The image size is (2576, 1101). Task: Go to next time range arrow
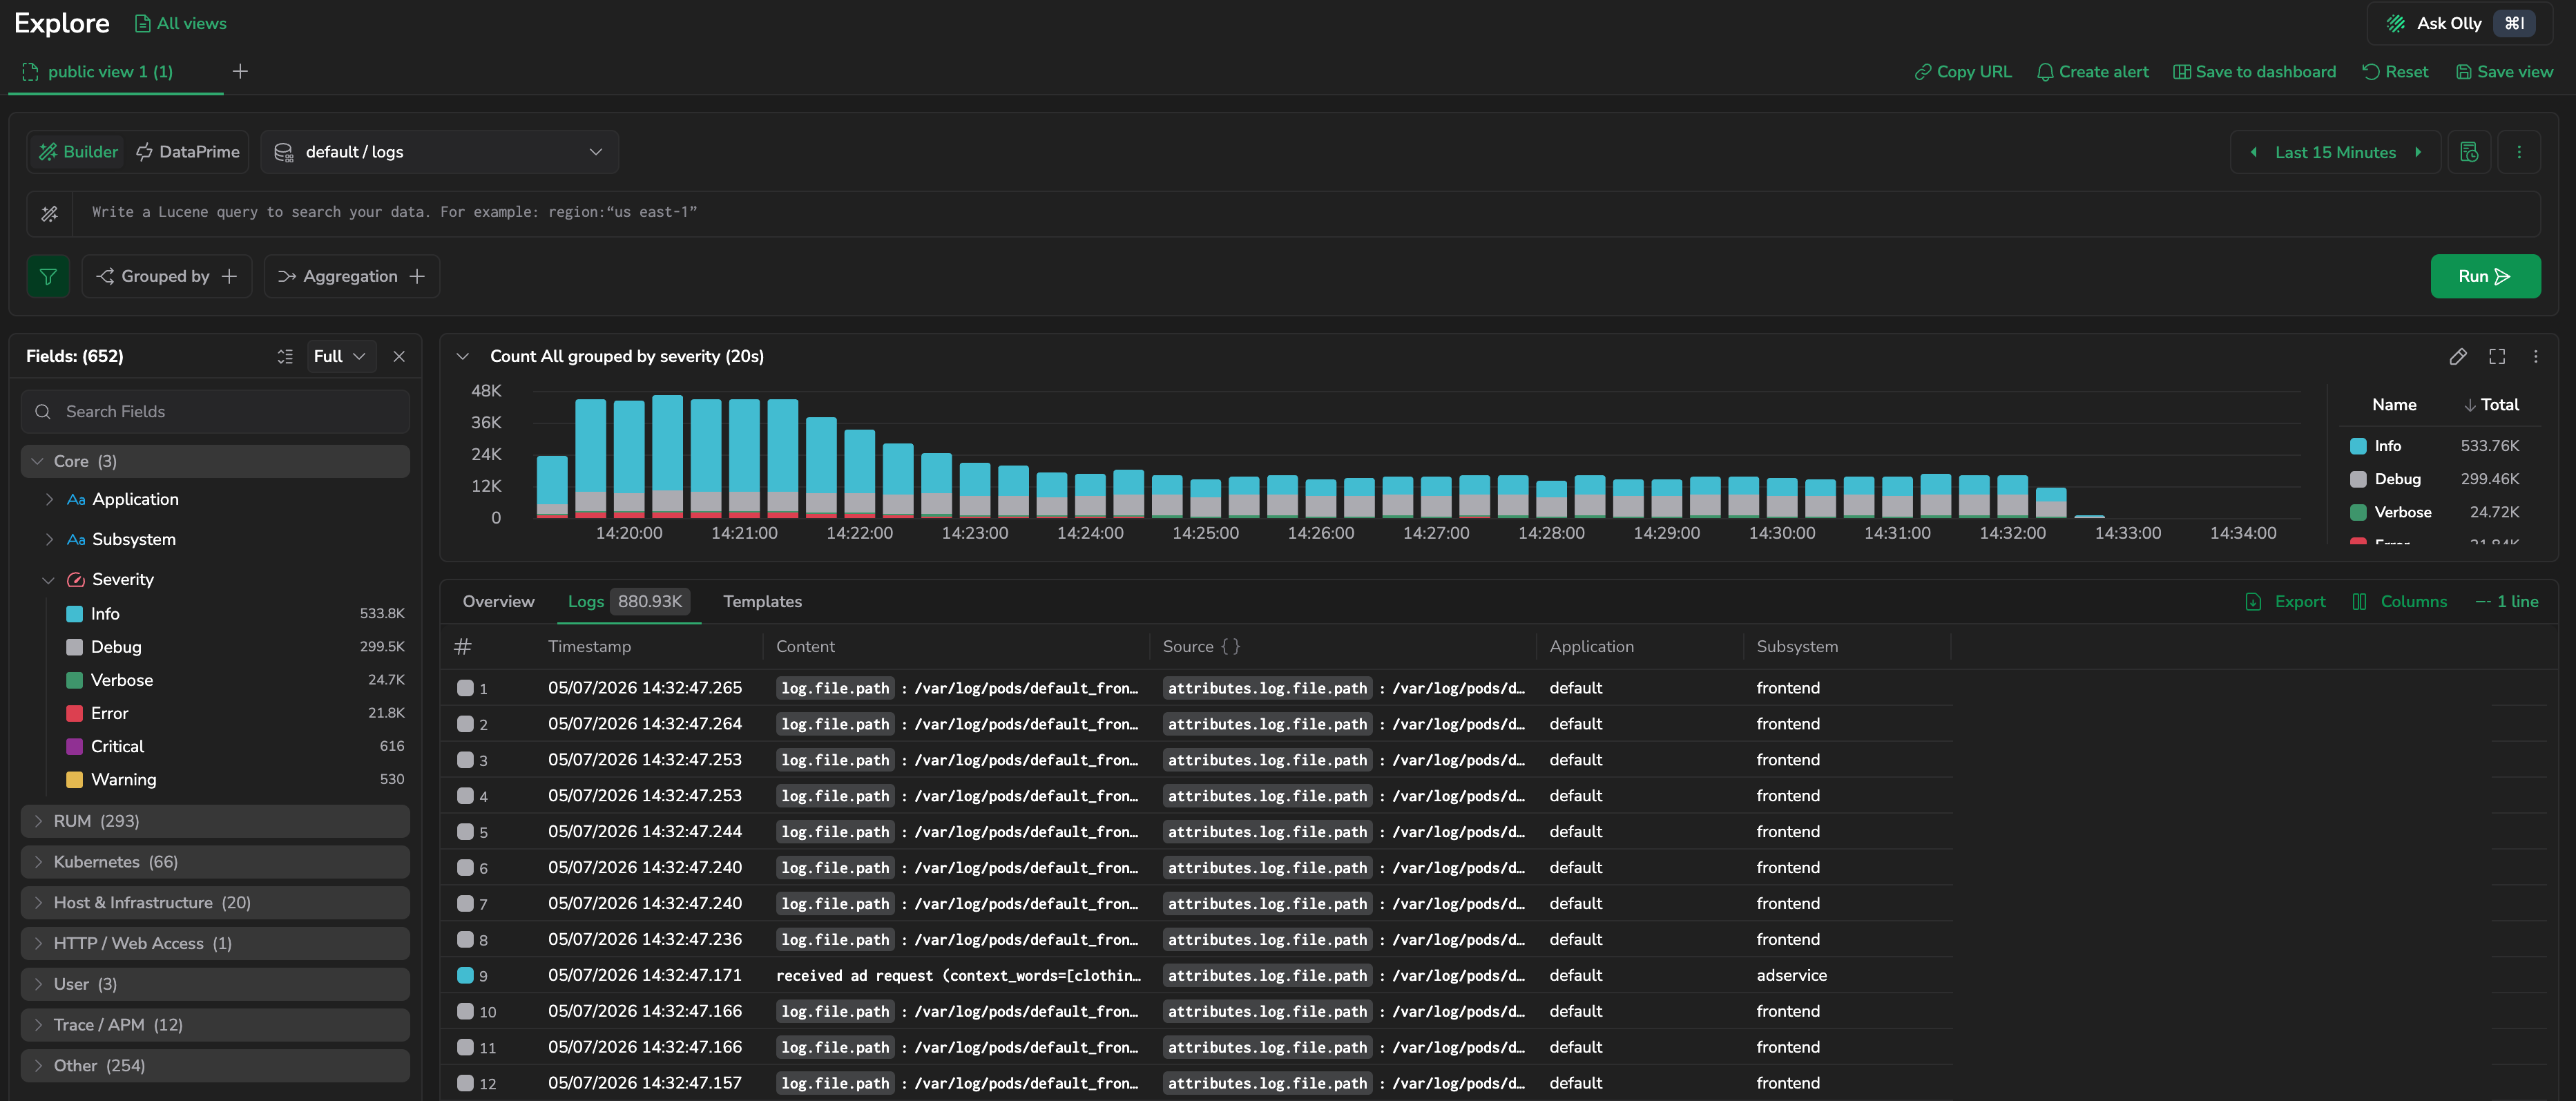(2418, 152)
